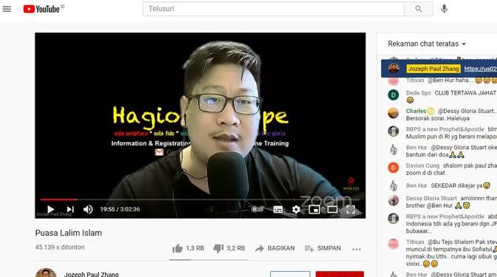Select Charles's Bersorak sorai chat message

tap(442, 114)
